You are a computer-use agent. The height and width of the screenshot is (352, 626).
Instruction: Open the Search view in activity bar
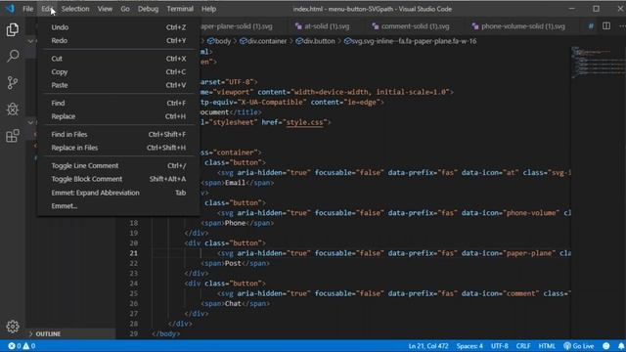(x=13, y=56)
